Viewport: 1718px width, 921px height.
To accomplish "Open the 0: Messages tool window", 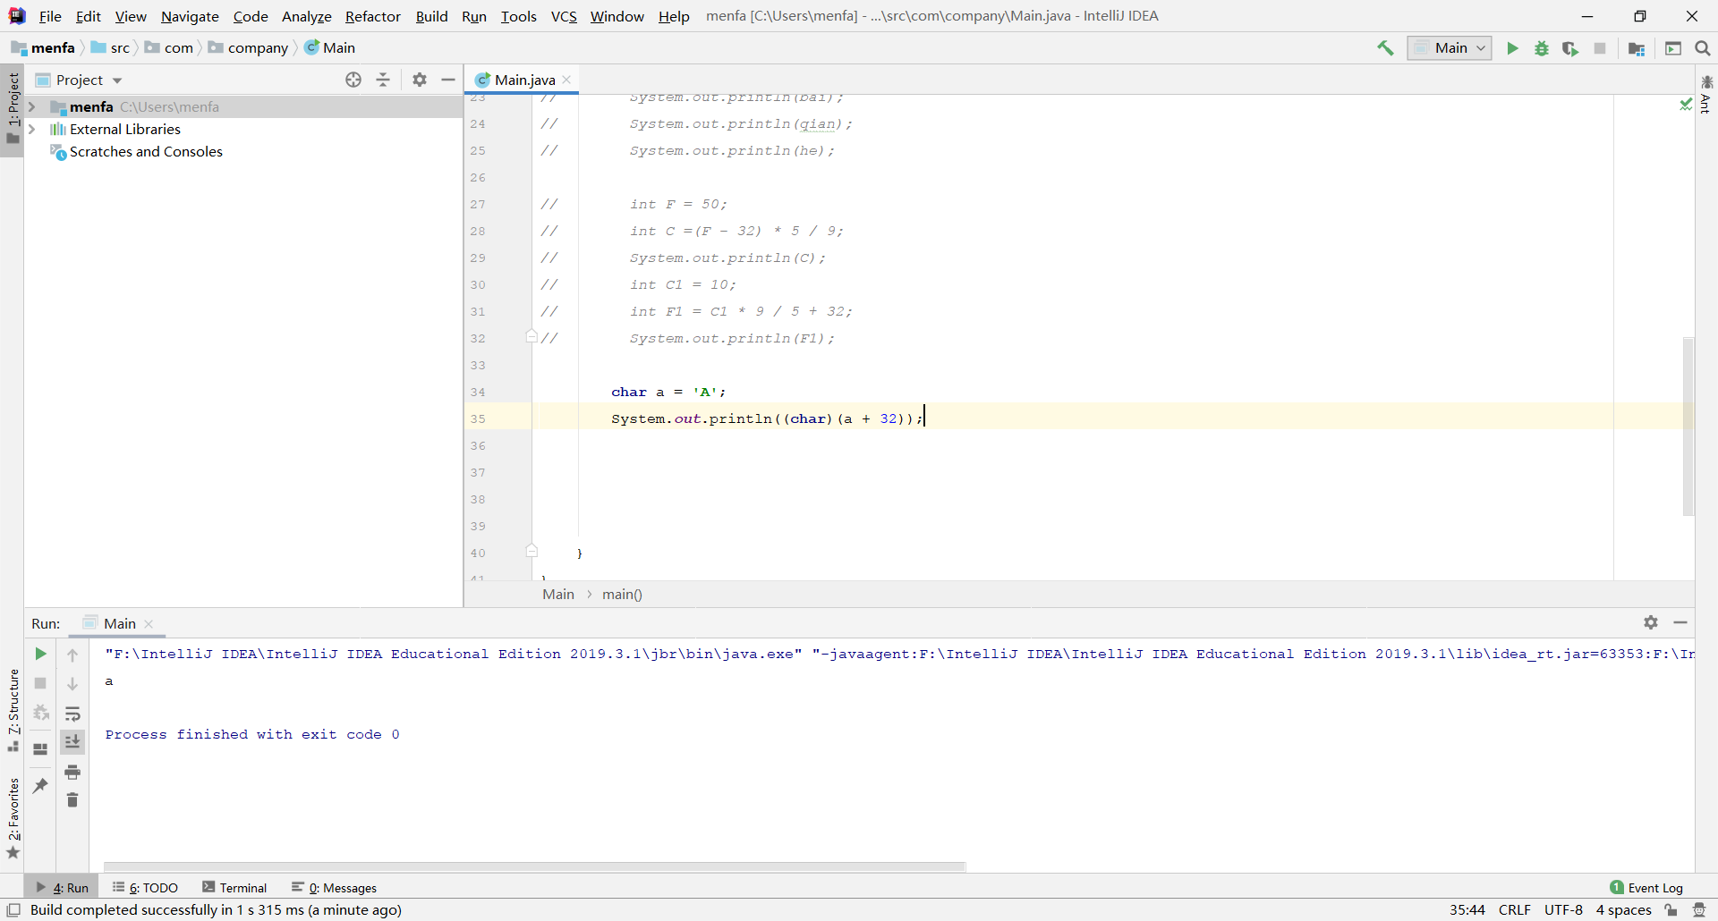I will [334, 888].
